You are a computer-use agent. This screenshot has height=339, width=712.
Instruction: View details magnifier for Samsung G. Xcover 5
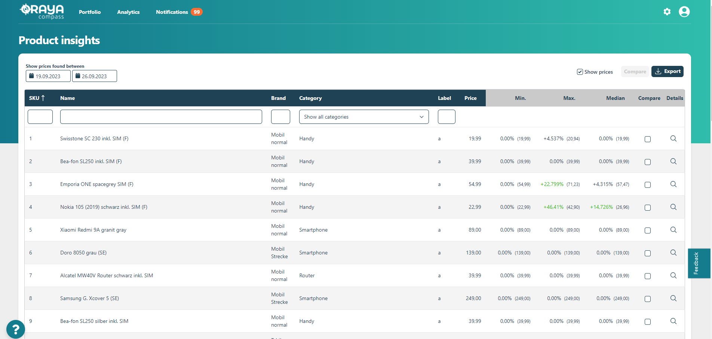coord(673,298)
